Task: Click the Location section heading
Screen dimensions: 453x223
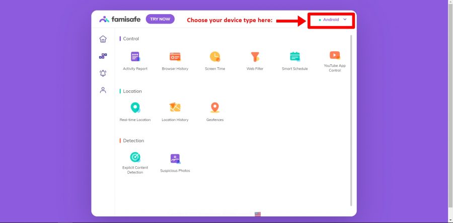Action: 132,91
